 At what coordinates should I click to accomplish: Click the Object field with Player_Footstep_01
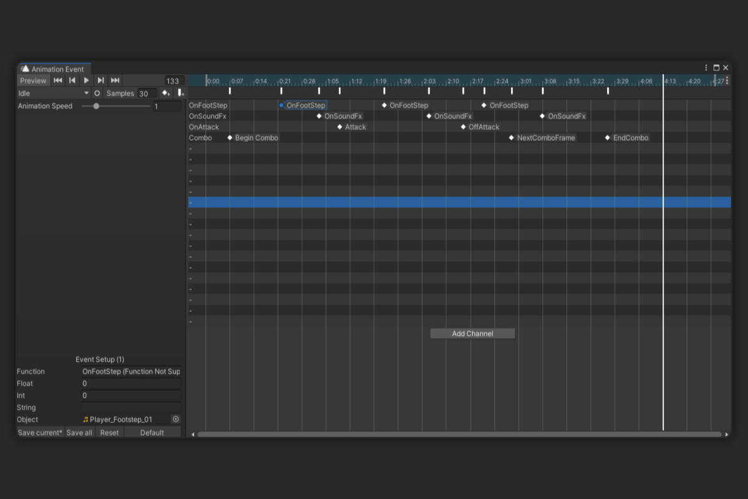point(126,420)
